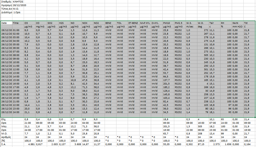Select the Date column header cell
The width and height of the screenshot is (256, 147).
6,23
